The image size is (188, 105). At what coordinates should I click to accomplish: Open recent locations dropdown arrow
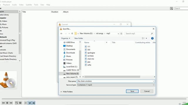pos(69,34)
